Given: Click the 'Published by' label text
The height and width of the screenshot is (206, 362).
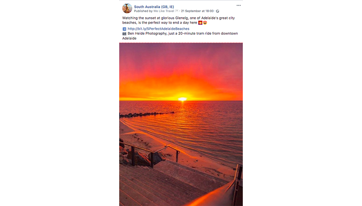Looking at the screenshot, I should tap(143, 11).
